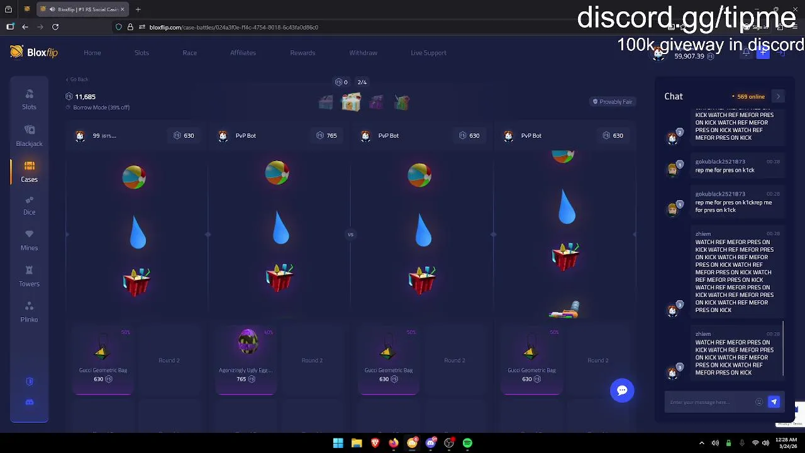Select the Bloxflip browser tab
Viewport: 805px width, 453px height.
click(82, 9)
